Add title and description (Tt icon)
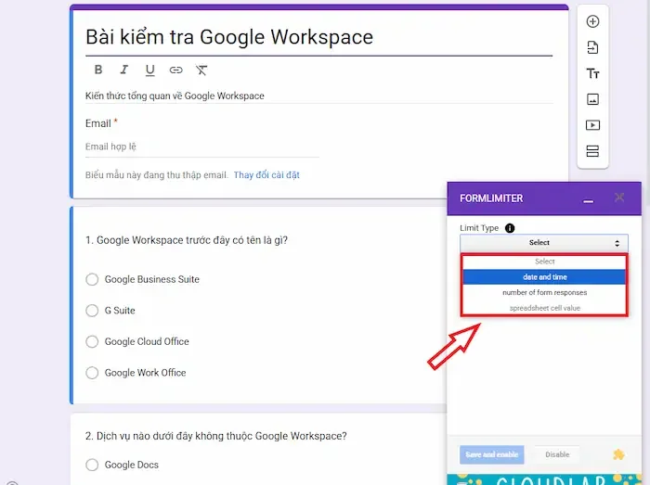 (592, 73)
